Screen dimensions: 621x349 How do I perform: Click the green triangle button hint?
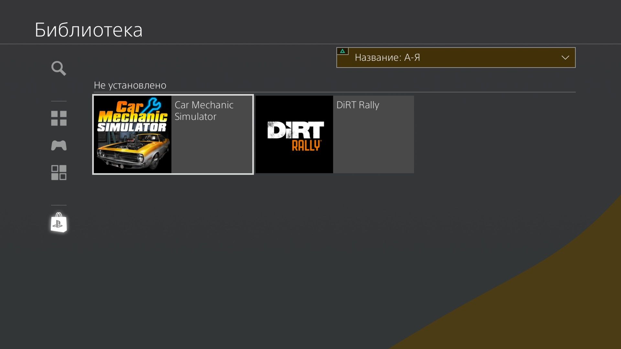(x=343, y=51)
